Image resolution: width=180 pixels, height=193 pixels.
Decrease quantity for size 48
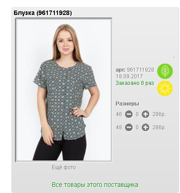click(129, 127)
